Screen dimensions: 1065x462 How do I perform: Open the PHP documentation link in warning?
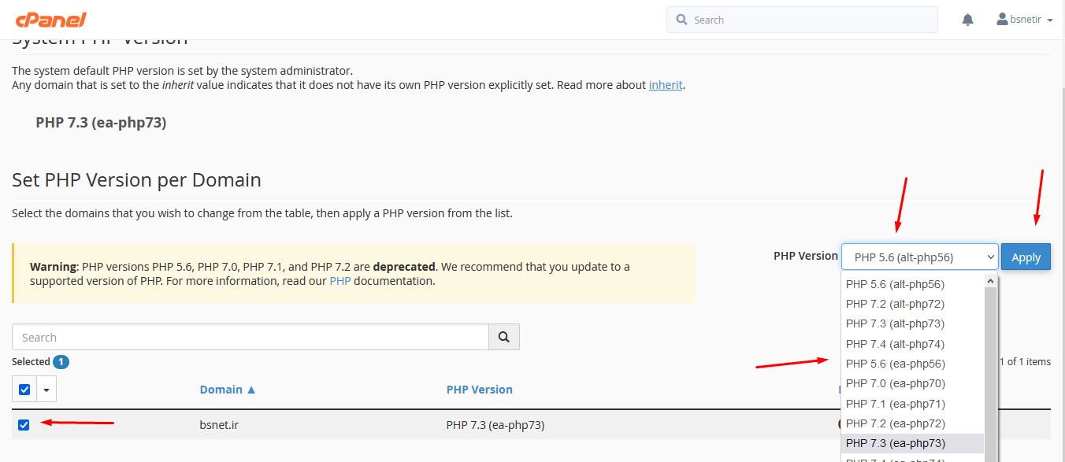point(340,281)
